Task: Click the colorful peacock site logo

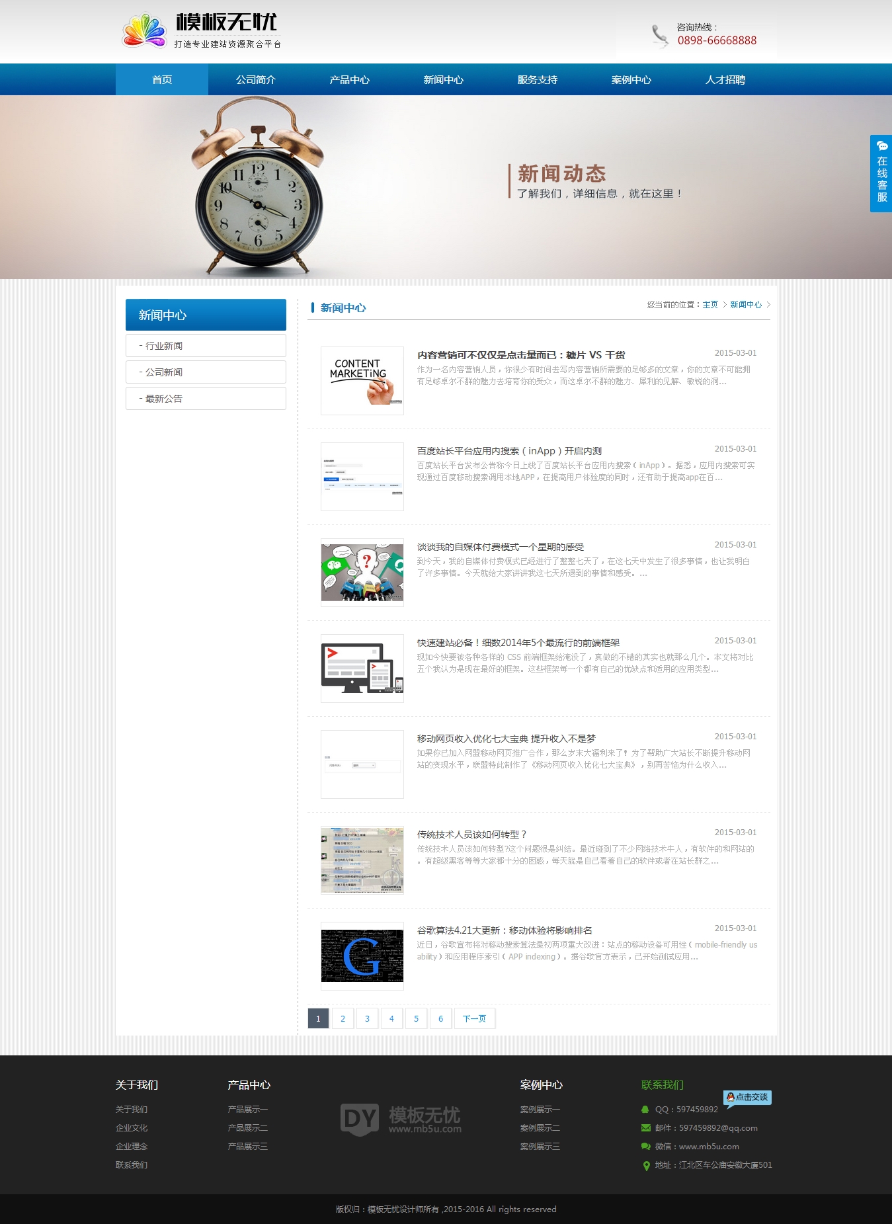Action: [x=144, y=31]
